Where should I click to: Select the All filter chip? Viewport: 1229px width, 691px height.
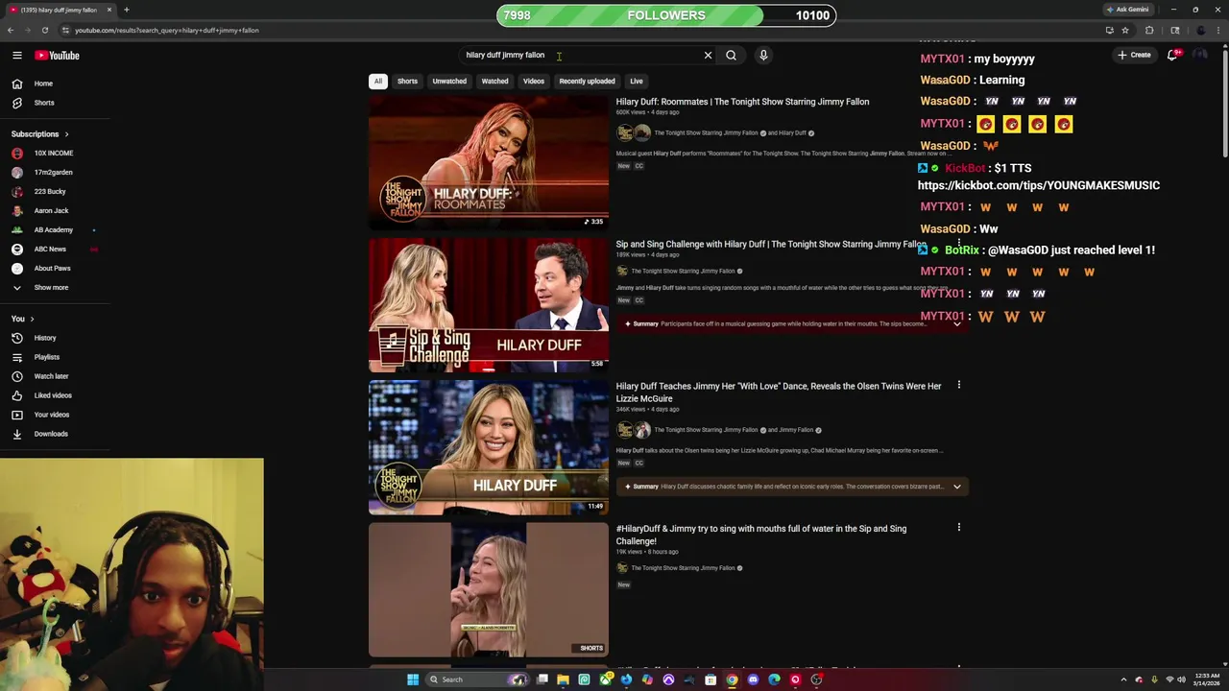point(378,82)
